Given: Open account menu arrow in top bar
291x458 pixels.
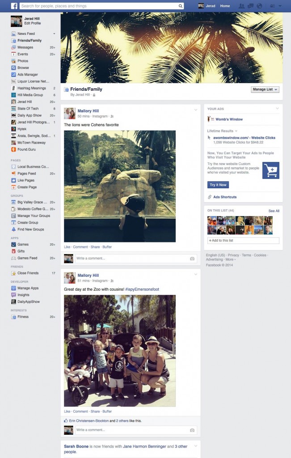Looking at the screenshot, I should 280,6.
